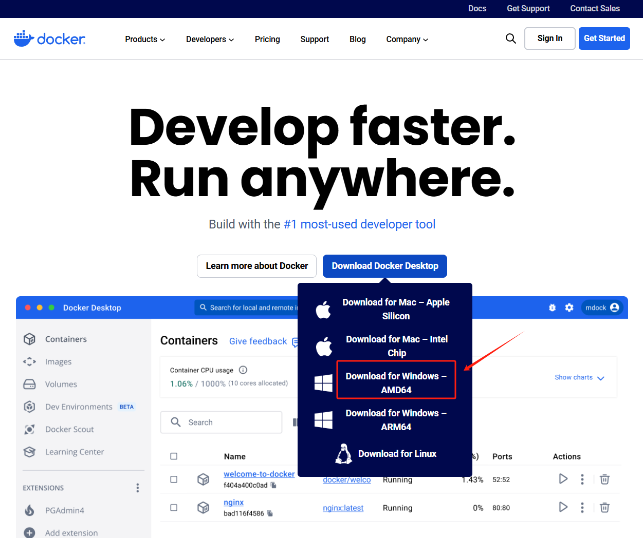
Task: Click the Linux penguin icon
Action: pyautogui.click(x=344, y=454)
